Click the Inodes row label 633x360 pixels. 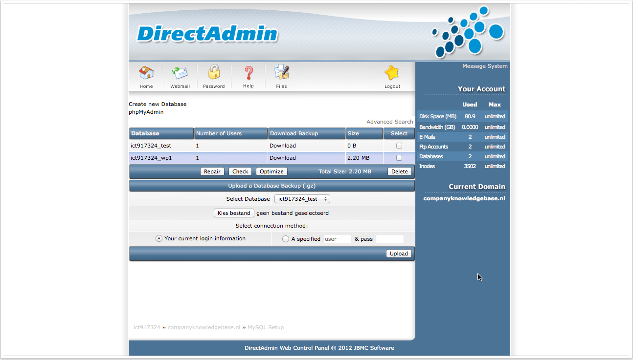coord(427,166)
